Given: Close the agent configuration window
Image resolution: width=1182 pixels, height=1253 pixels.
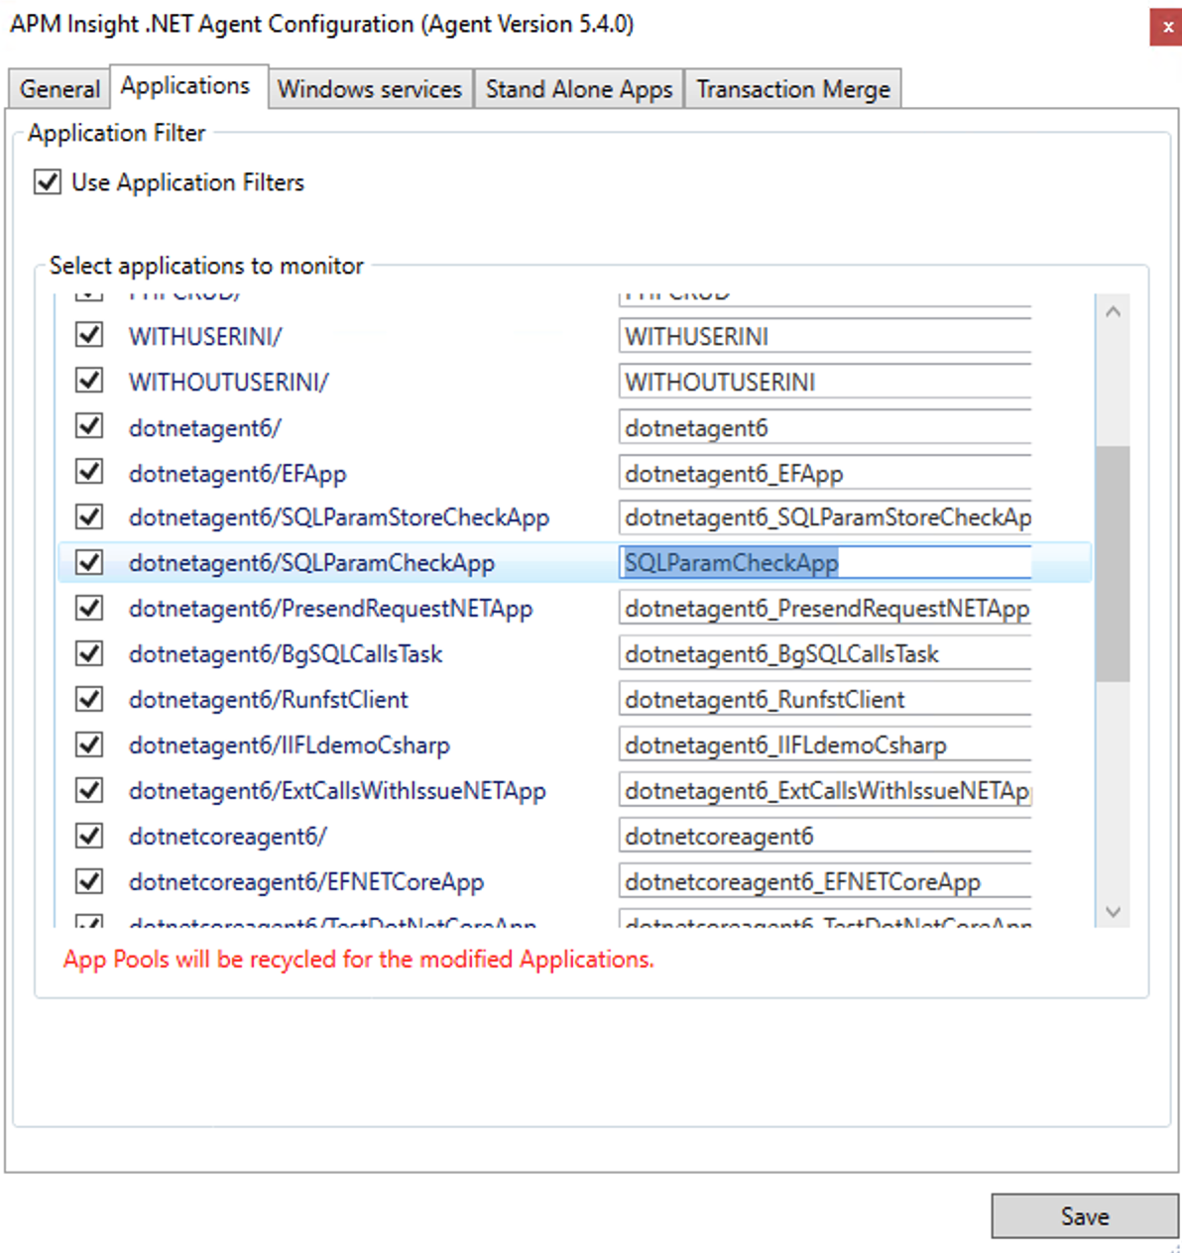Looking at the screenshot, I should pyautogui.click(x=1167, y=27).
